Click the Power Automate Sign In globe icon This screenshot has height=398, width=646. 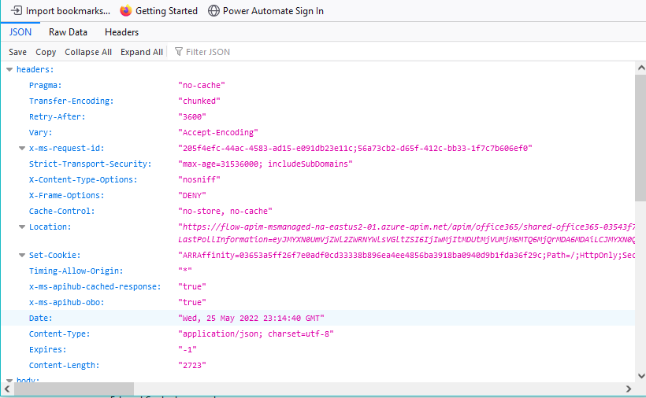pyautogui.click(x=213, y=11)
